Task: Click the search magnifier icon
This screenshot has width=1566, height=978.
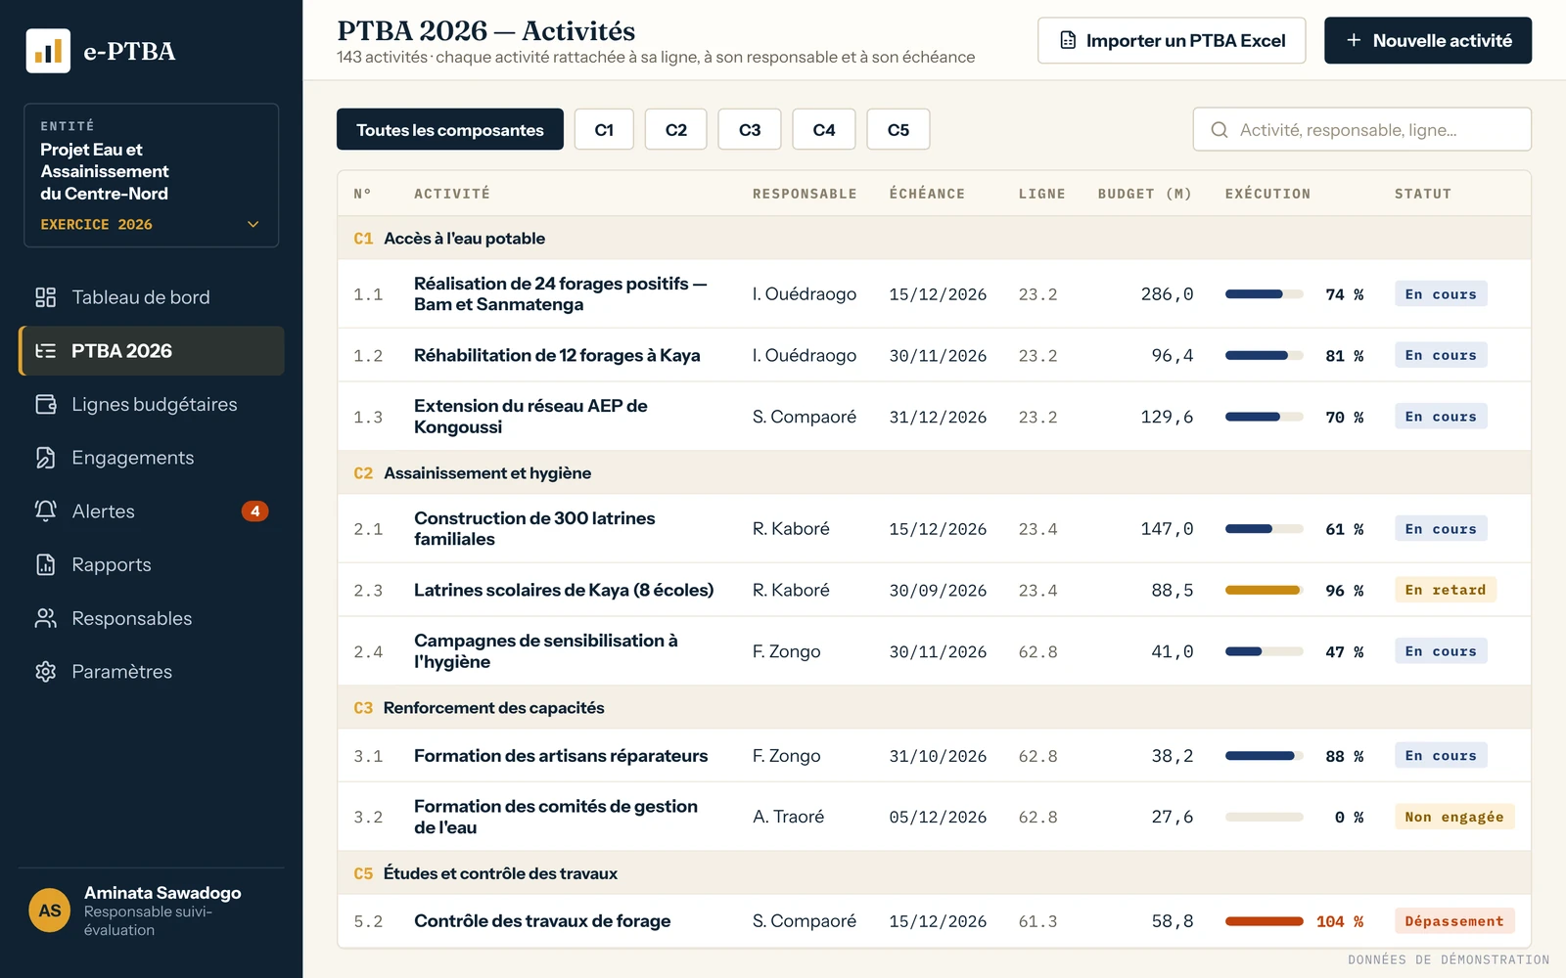Action: pos(1220,130)
